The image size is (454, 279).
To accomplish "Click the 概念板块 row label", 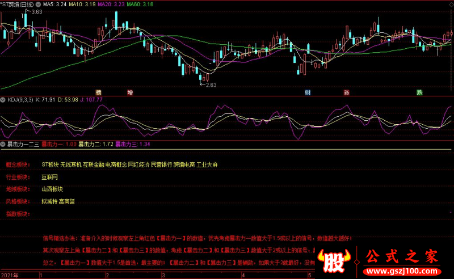I will coord(18,164).
